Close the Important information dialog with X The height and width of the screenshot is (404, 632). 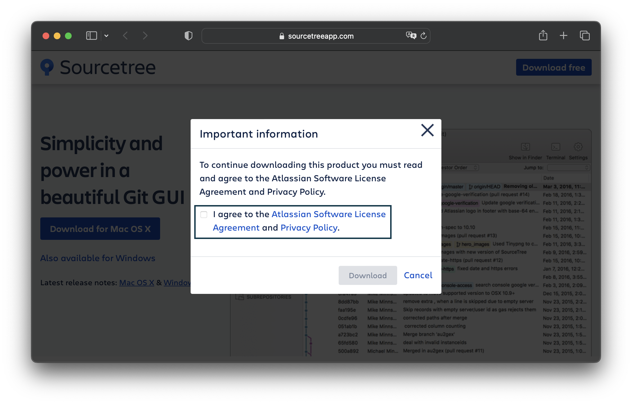(427, 130)
